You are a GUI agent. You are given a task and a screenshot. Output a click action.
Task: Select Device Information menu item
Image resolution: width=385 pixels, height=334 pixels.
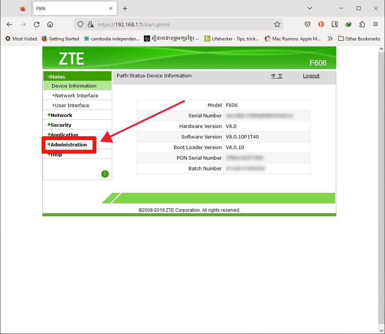[x=77, y=86]
